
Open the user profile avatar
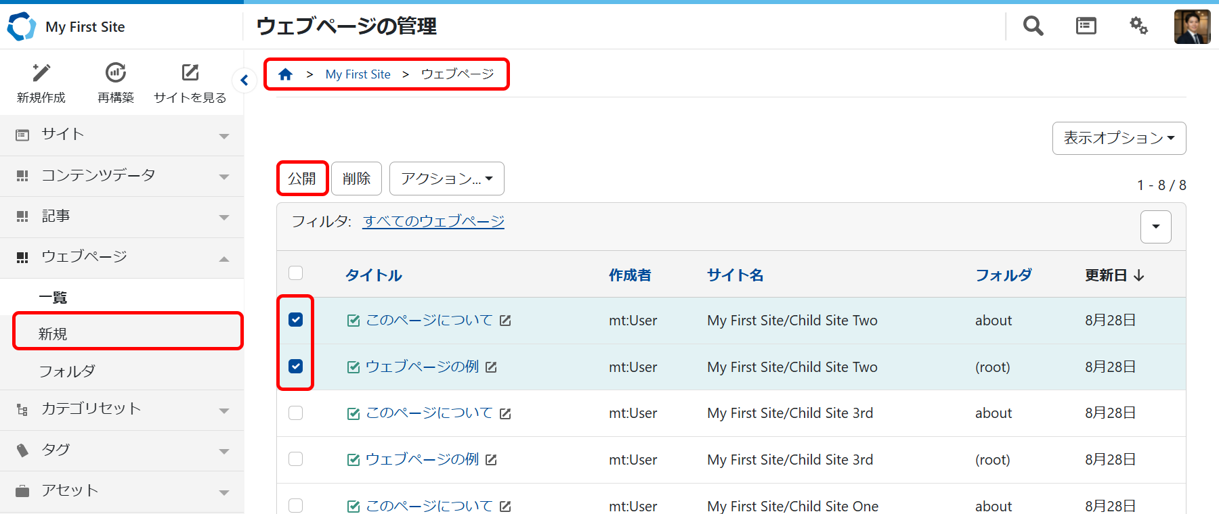click(x=1192, y=27)
